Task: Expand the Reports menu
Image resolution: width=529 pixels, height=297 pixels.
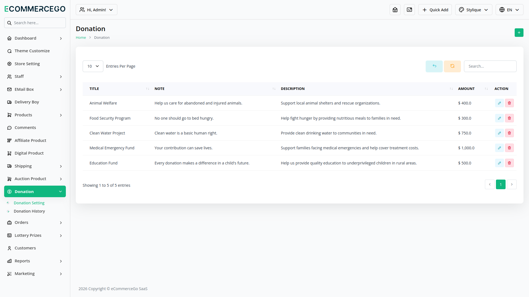Action: click(x=35, y=261)
